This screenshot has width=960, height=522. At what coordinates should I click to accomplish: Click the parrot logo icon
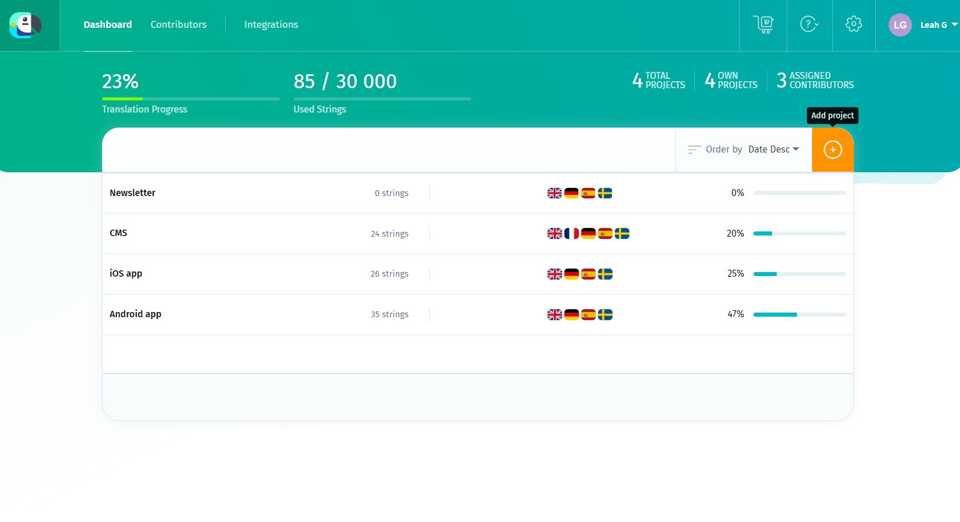click(x=26, y=26)
